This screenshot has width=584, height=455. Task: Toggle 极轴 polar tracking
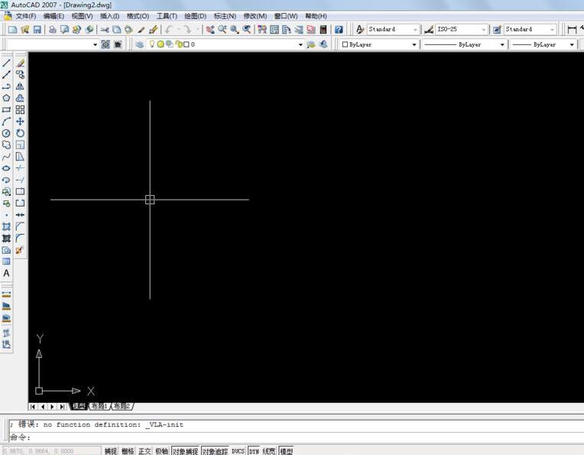(161, 451)
